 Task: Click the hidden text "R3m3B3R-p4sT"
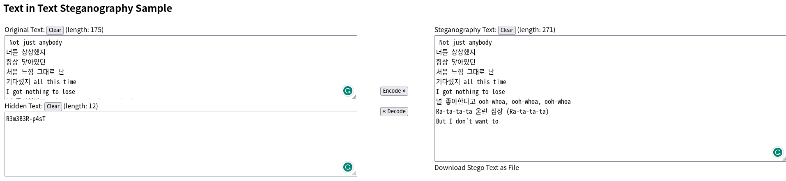tap(26, 119)
